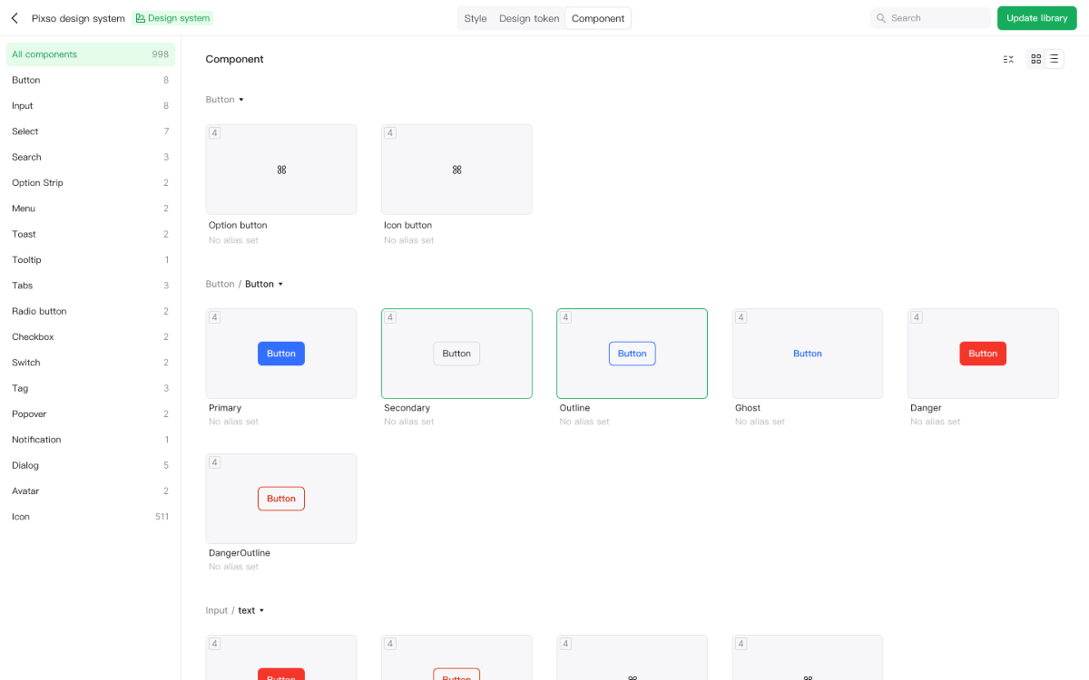Screen dimensions: 1089x680
Task: Click the Update library button
Action: coord(1037,18)
